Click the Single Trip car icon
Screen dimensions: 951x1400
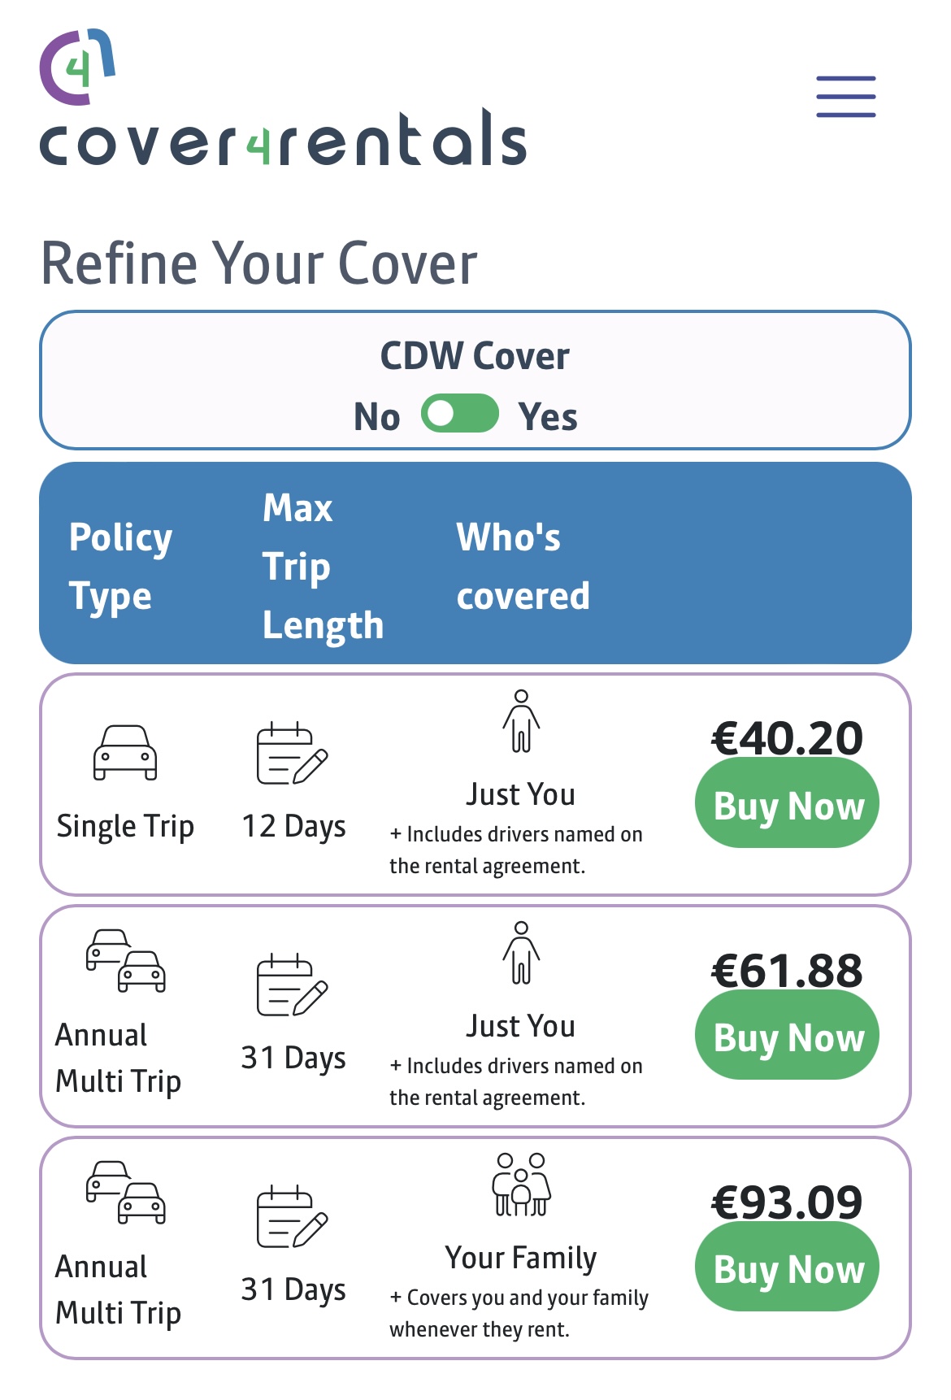point(125,752)
